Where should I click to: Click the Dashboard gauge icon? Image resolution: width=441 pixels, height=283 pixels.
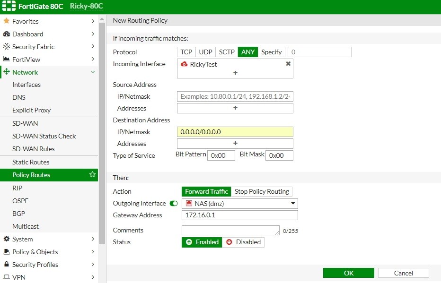[x=6, y=34]
